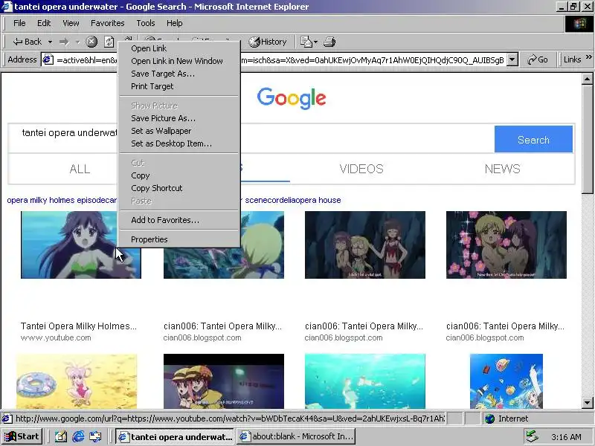Click the blue Search button
The height and width of the screenshot is (446, 595).
coord(533,139)
